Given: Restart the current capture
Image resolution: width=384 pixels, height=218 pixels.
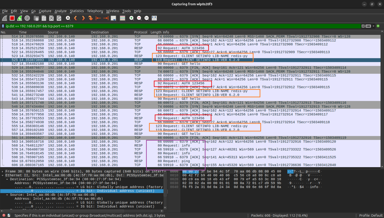Looking at the screenshot, I should (20, 18).
